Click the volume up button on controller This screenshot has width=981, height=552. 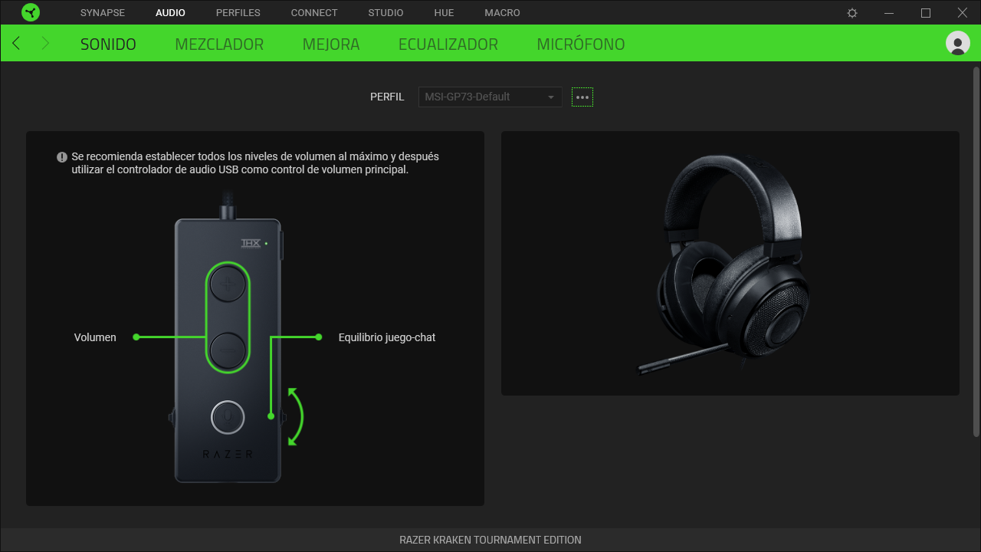[228, 285]
